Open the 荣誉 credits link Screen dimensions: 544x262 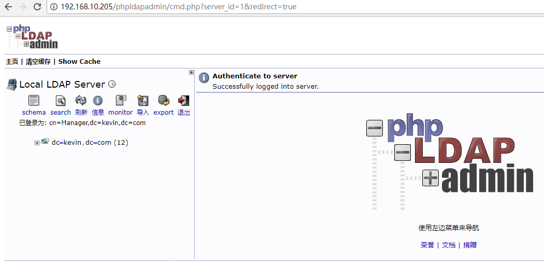tap(427, 245)
